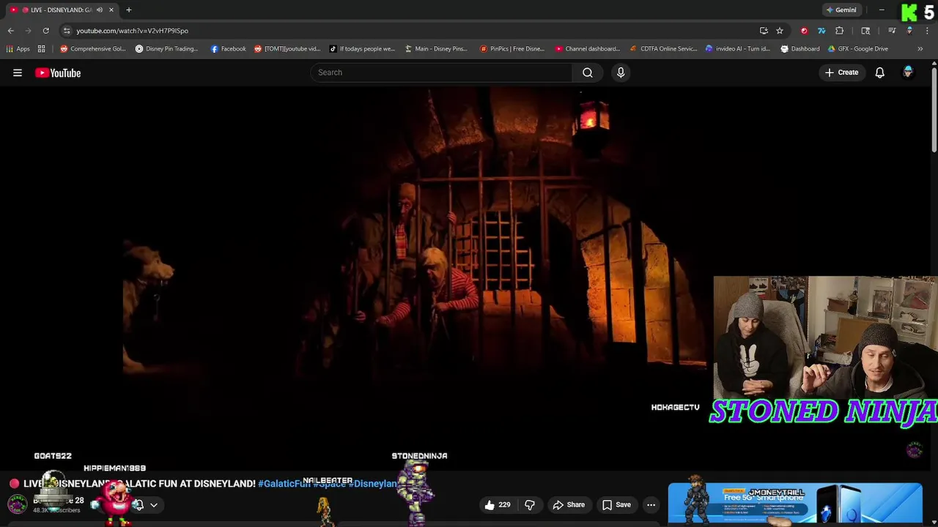Viewport: 938px width, 527px height.
Task: Open a new browser tab
Action: pos(128,10)
